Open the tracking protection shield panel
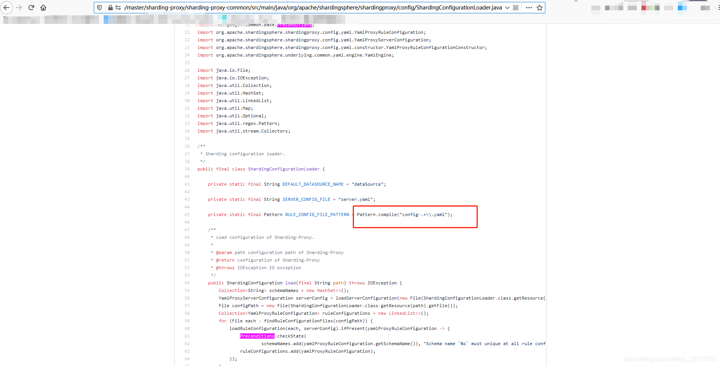This screenshot has height=366, width=720. pyautogui.click(x=99, y=8)
